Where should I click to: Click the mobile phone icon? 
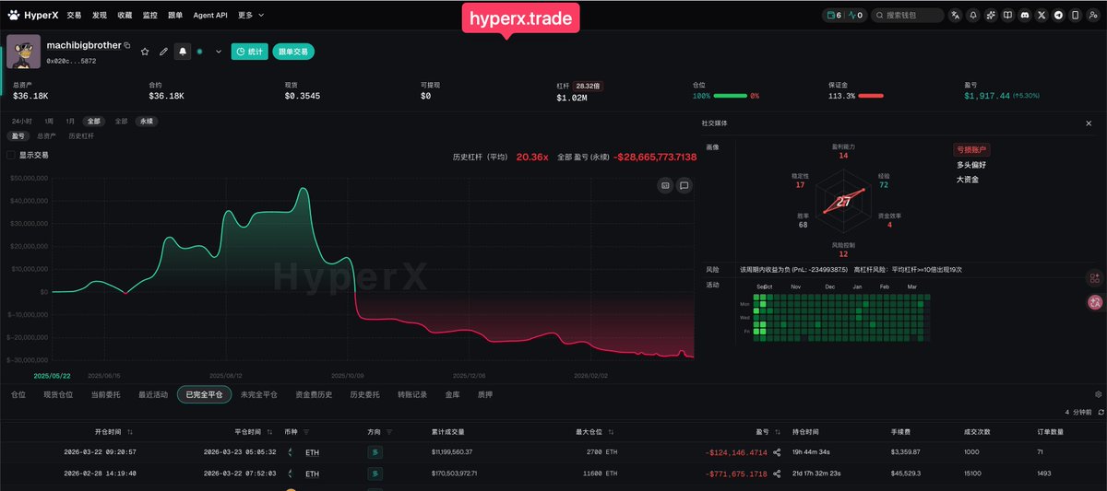click(x=1075, y=16)
